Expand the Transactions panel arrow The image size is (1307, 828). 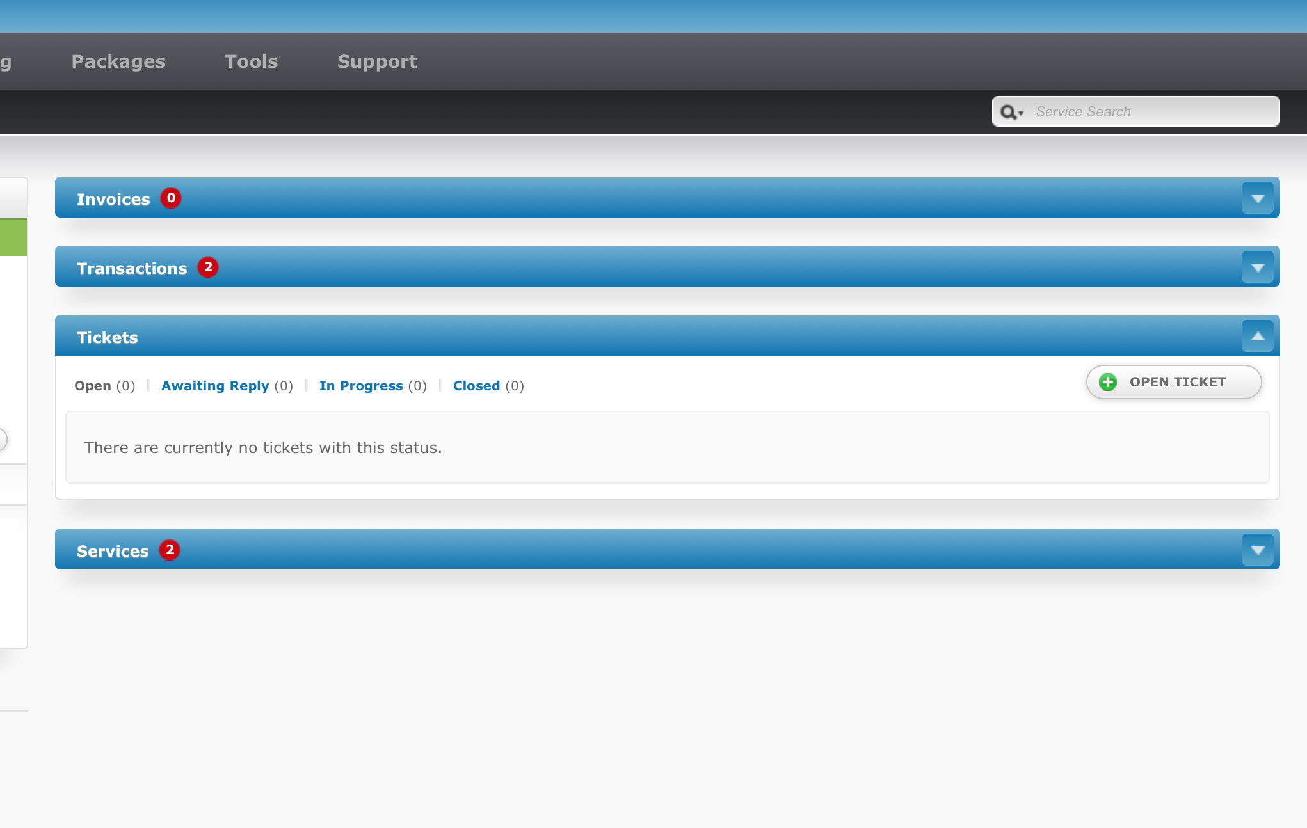click(1257, 267)
